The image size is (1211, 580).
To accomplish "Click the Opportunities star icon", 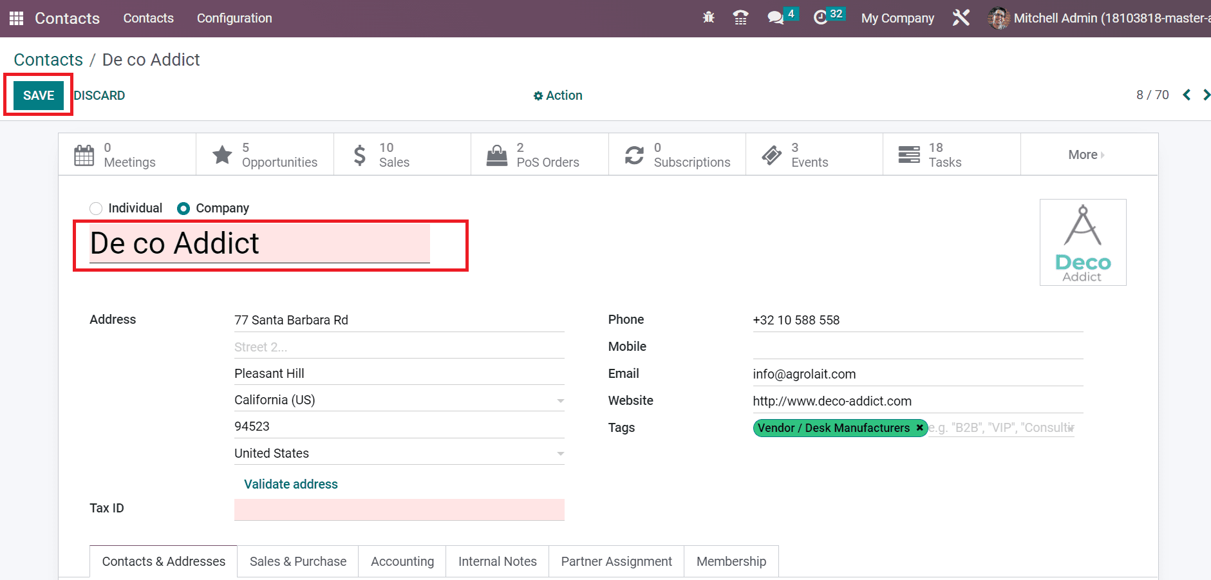I will [x=222, y=155].
